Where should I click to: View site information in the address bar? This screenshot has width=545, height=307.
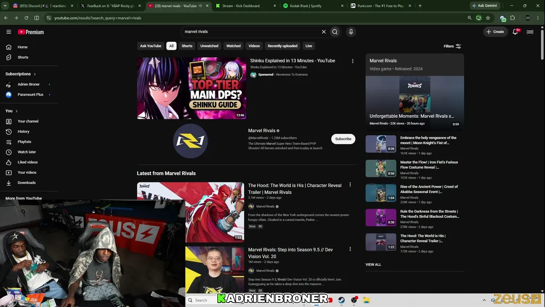point(49,18)
